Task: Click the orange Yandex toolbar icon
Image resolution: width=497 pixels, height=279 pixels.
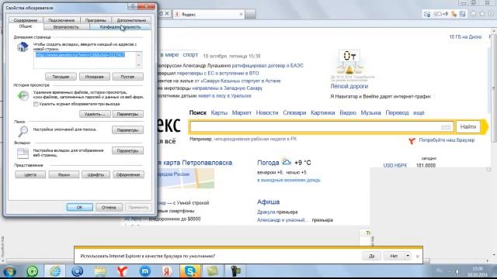Action: (x=454, y=14)
